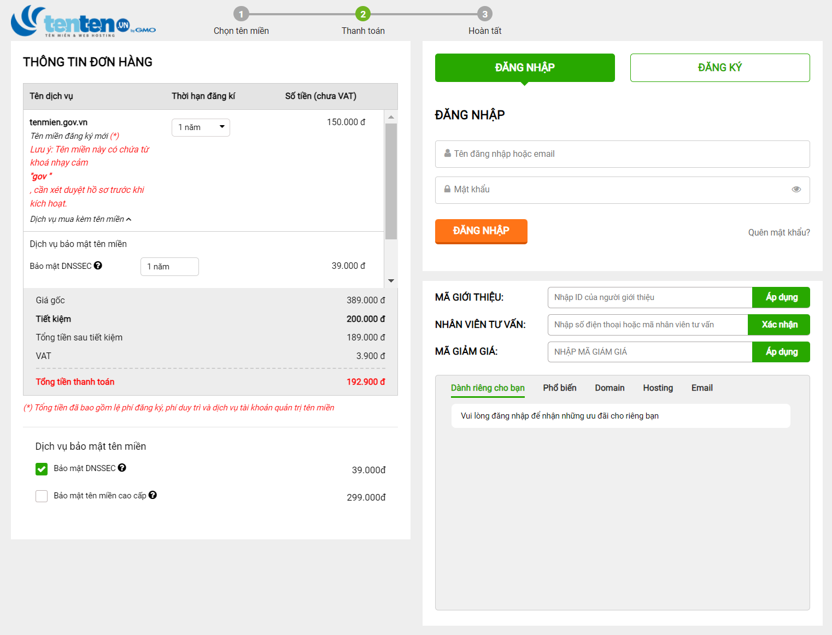Check Bảo mật tên miền cao cấp checkbox
The height and width of the screenshot is (635, 832).
[42, 496]
